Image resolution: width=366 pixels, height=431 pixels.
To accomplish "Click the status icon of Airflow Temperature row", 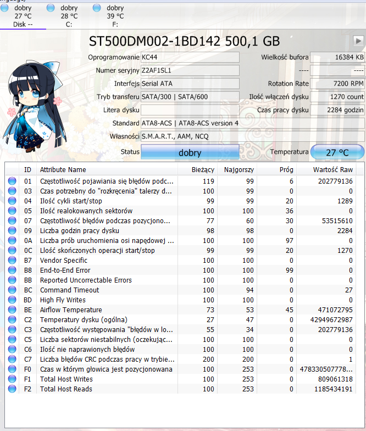I will (12, 310).
